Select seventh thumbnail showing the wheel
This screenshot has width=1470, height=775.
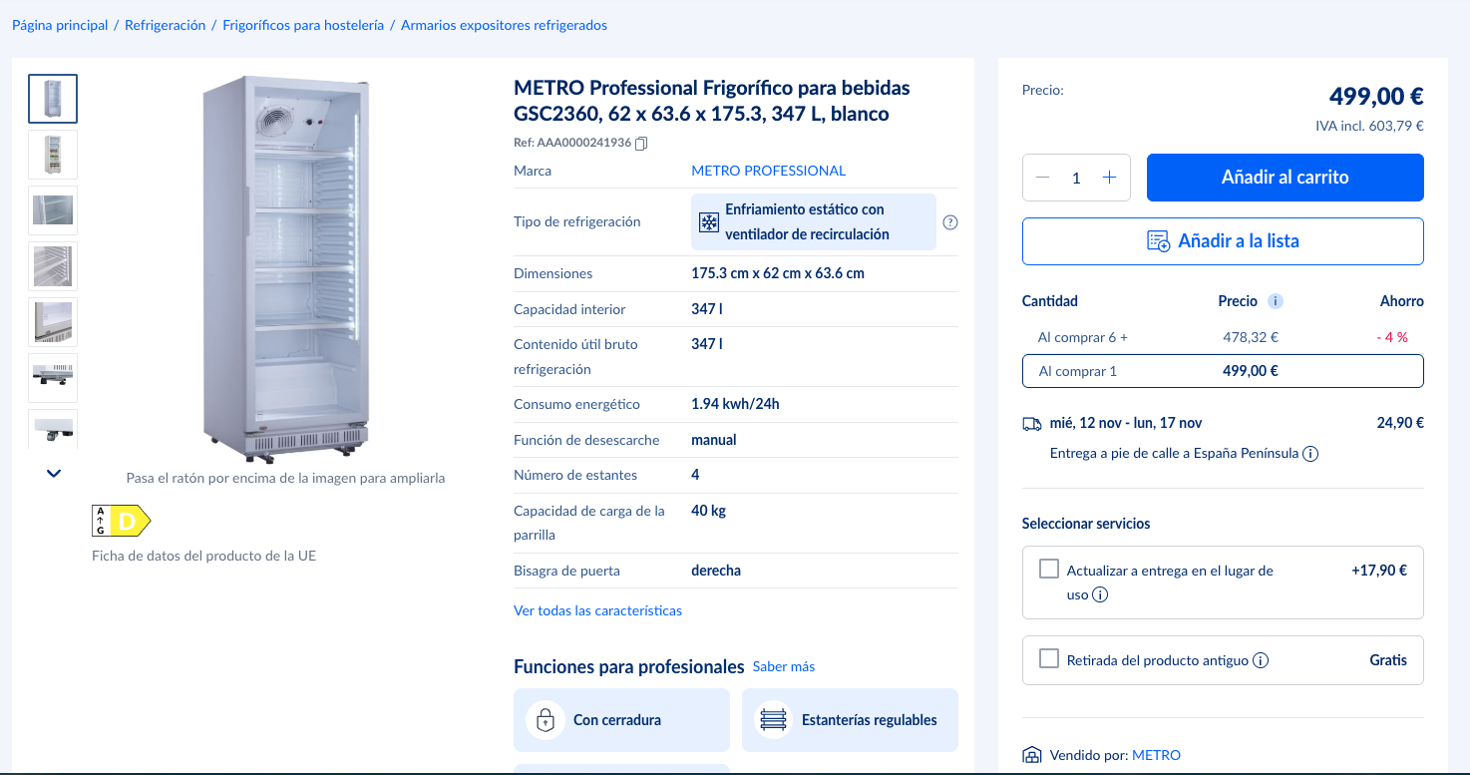pos(53,429)
